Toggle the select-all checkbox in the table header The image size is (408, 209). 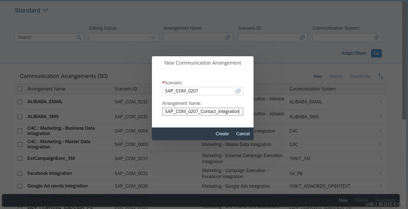click(20, 89)
